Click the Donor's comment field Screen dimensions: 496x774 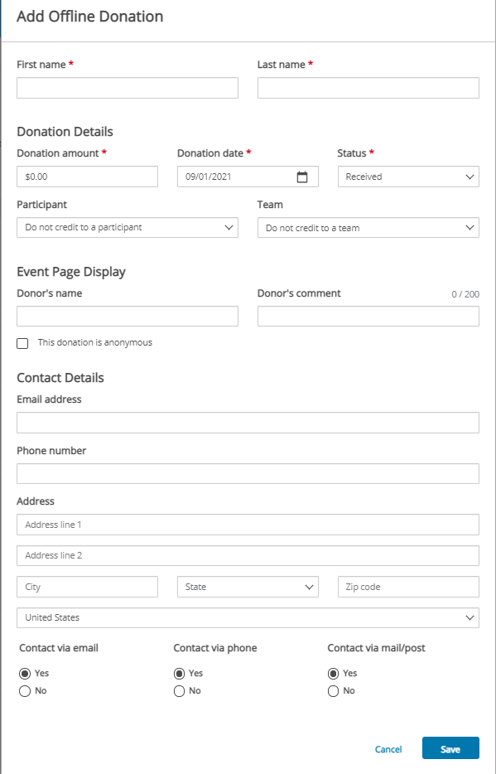click(x=368, y=317)
